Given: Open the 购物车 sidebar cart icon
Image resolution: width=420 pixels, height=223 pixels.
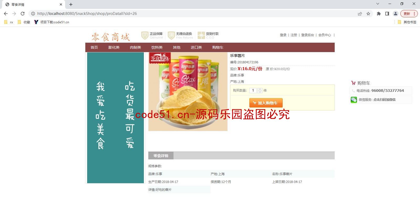Looking at the screenshot, I should (353, 83).
